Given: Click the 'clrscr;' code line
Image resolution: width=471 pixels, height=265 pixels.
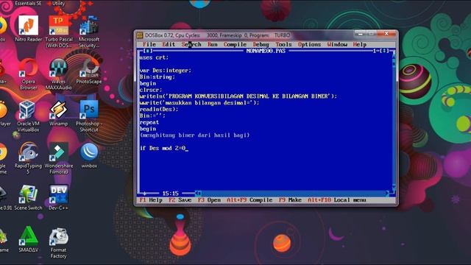Looking at the screenshot, I should pyautogui.click(x=151, y=90).
